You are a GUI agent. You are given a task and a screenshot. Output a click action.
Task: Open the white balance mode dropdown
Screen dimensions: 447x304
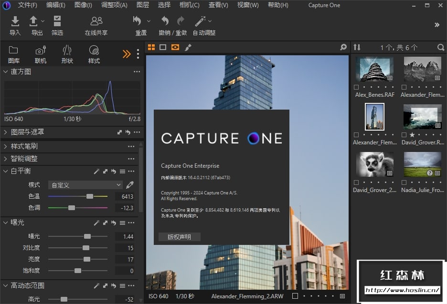(x=85, y=185)
